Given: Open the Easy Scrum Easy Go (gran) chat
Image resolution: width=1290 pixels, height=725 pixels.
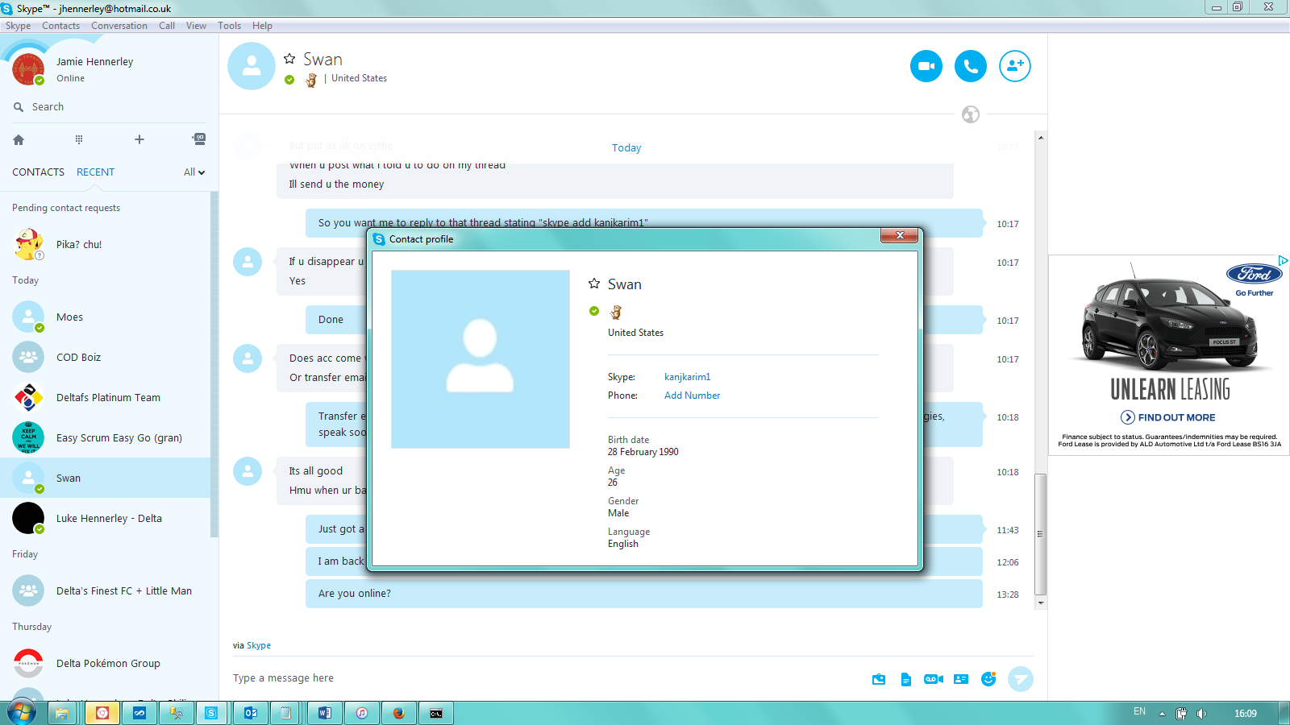Looking at the screenshot, I should 105,437.
